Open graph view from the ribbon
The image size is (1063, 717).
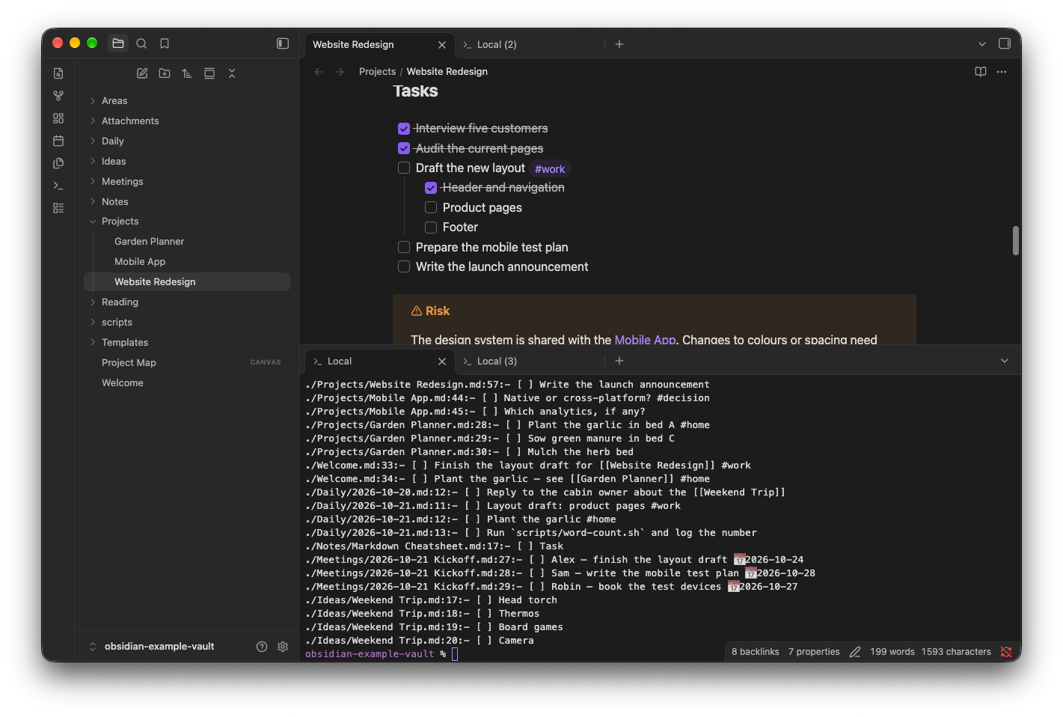[x=58, y=96]
